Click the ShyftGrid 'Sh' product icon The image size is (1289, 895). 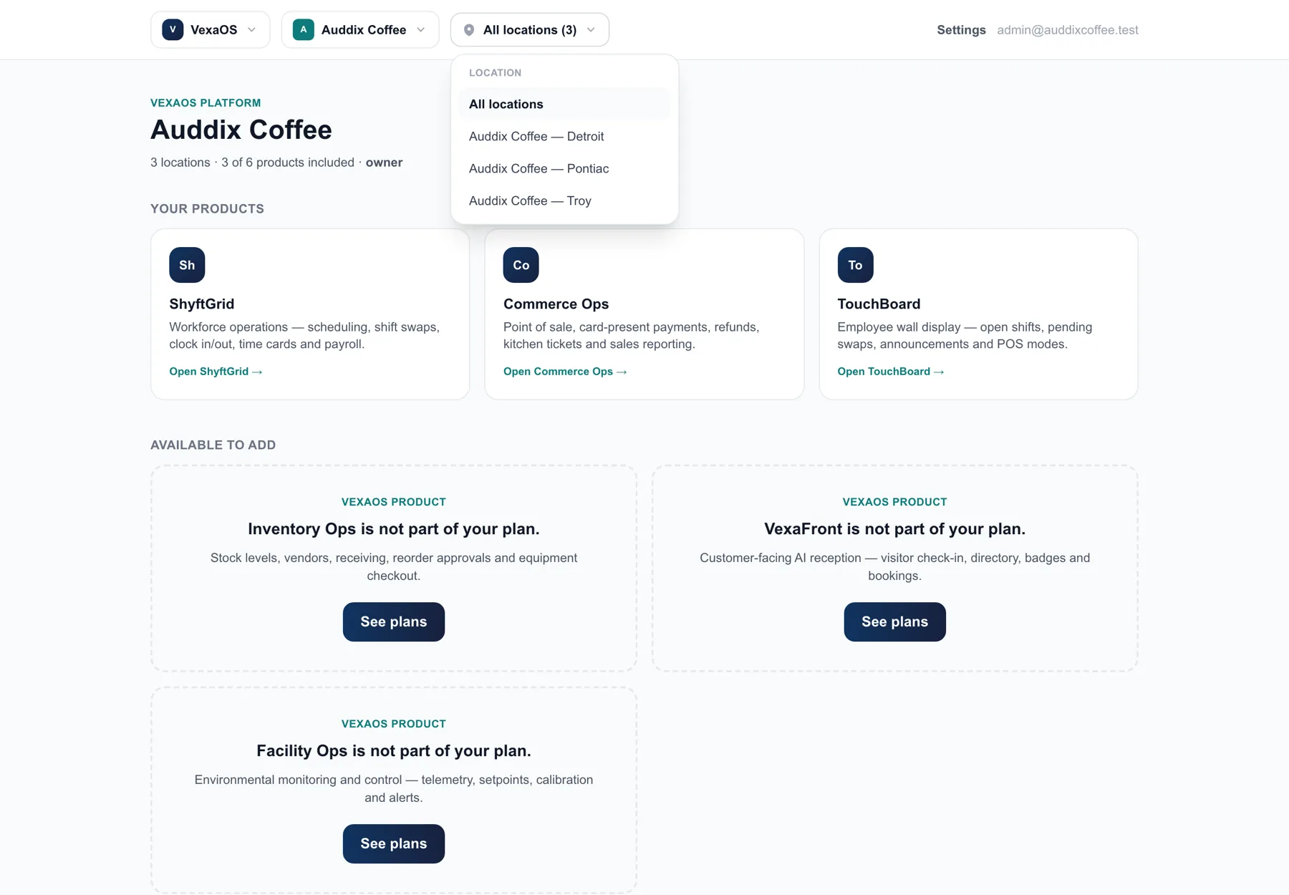pyautogui.click(x=187, y=265)
